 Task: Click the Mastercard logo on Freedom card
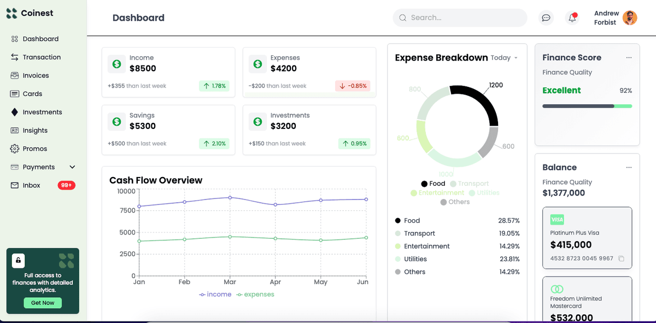557,289
